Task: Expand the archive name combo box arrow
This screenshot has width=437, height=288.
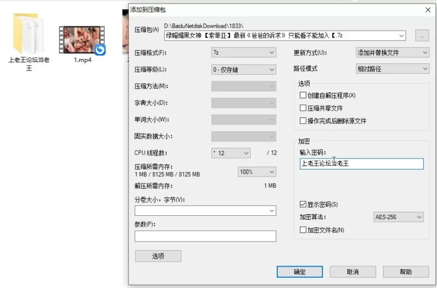Action: point(401,36)
